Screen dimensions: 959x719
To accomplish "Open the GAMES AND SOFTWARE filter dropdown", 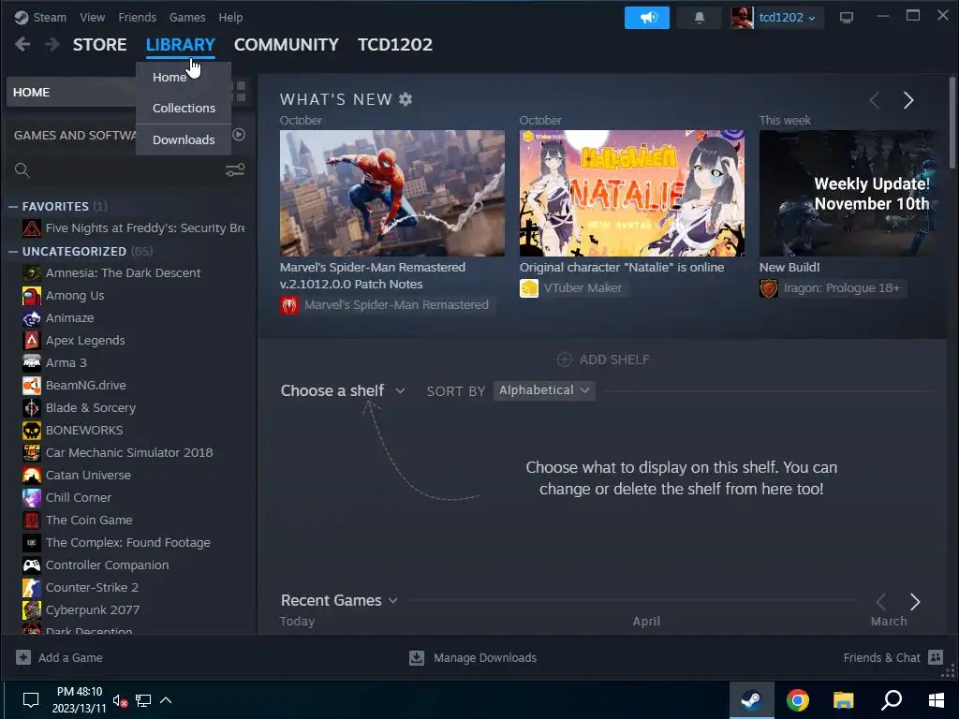I will coord(75,135).
